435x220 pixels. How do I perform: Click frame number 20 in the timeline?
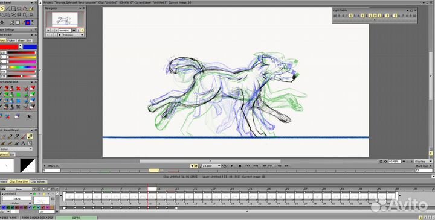pyautogui.click(x=241, y=203)
